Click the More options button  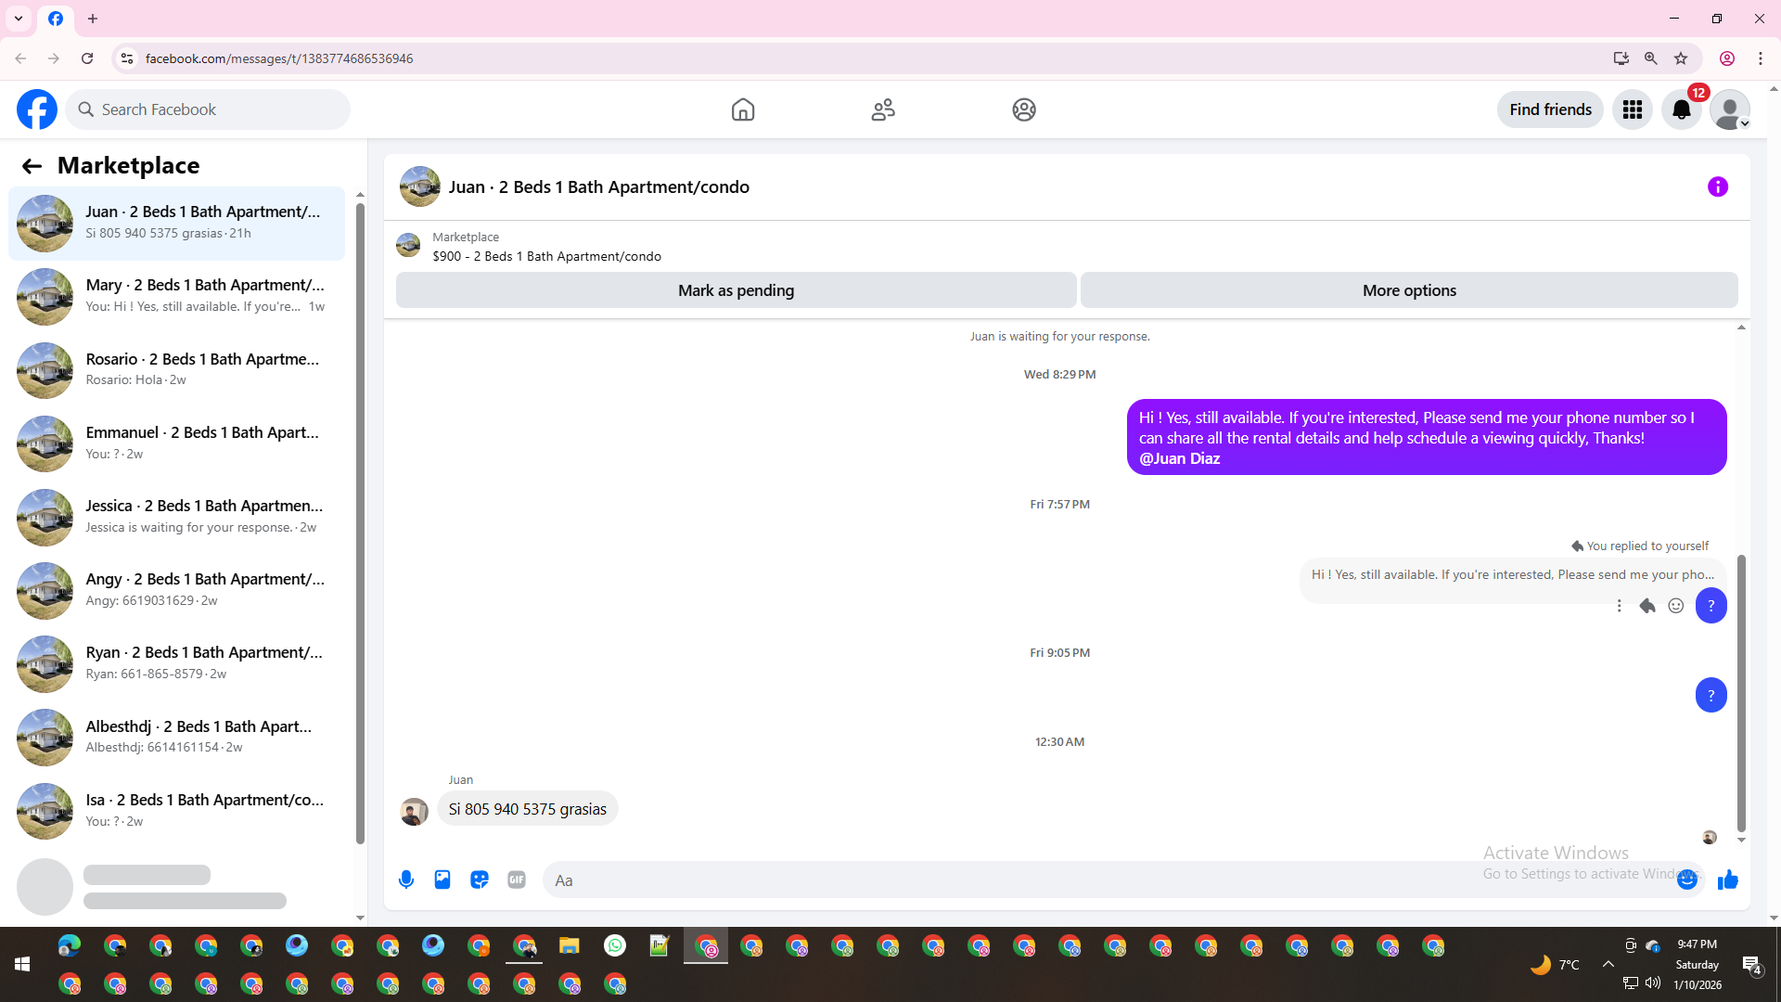tap(1408, 290)
